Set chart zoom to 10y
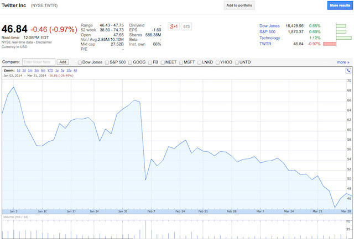 pyautogui.click(x=69, y=71)
